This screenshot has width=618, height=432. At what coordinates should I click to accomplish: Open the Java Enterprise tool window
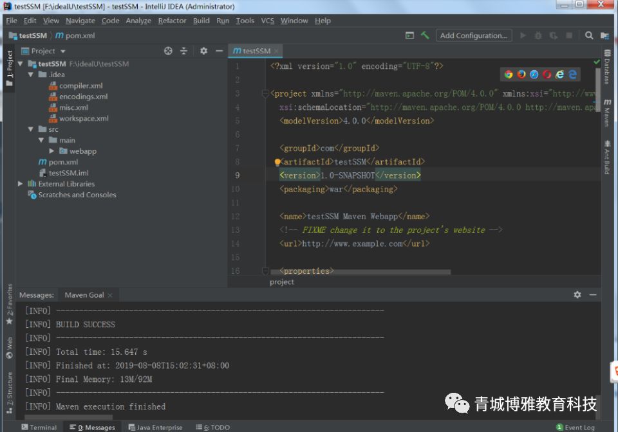click(x=156, y=428)
